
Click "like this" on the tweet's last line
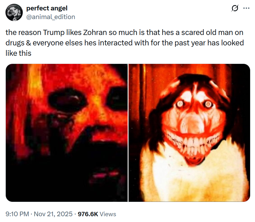click(x=18, y=53)
